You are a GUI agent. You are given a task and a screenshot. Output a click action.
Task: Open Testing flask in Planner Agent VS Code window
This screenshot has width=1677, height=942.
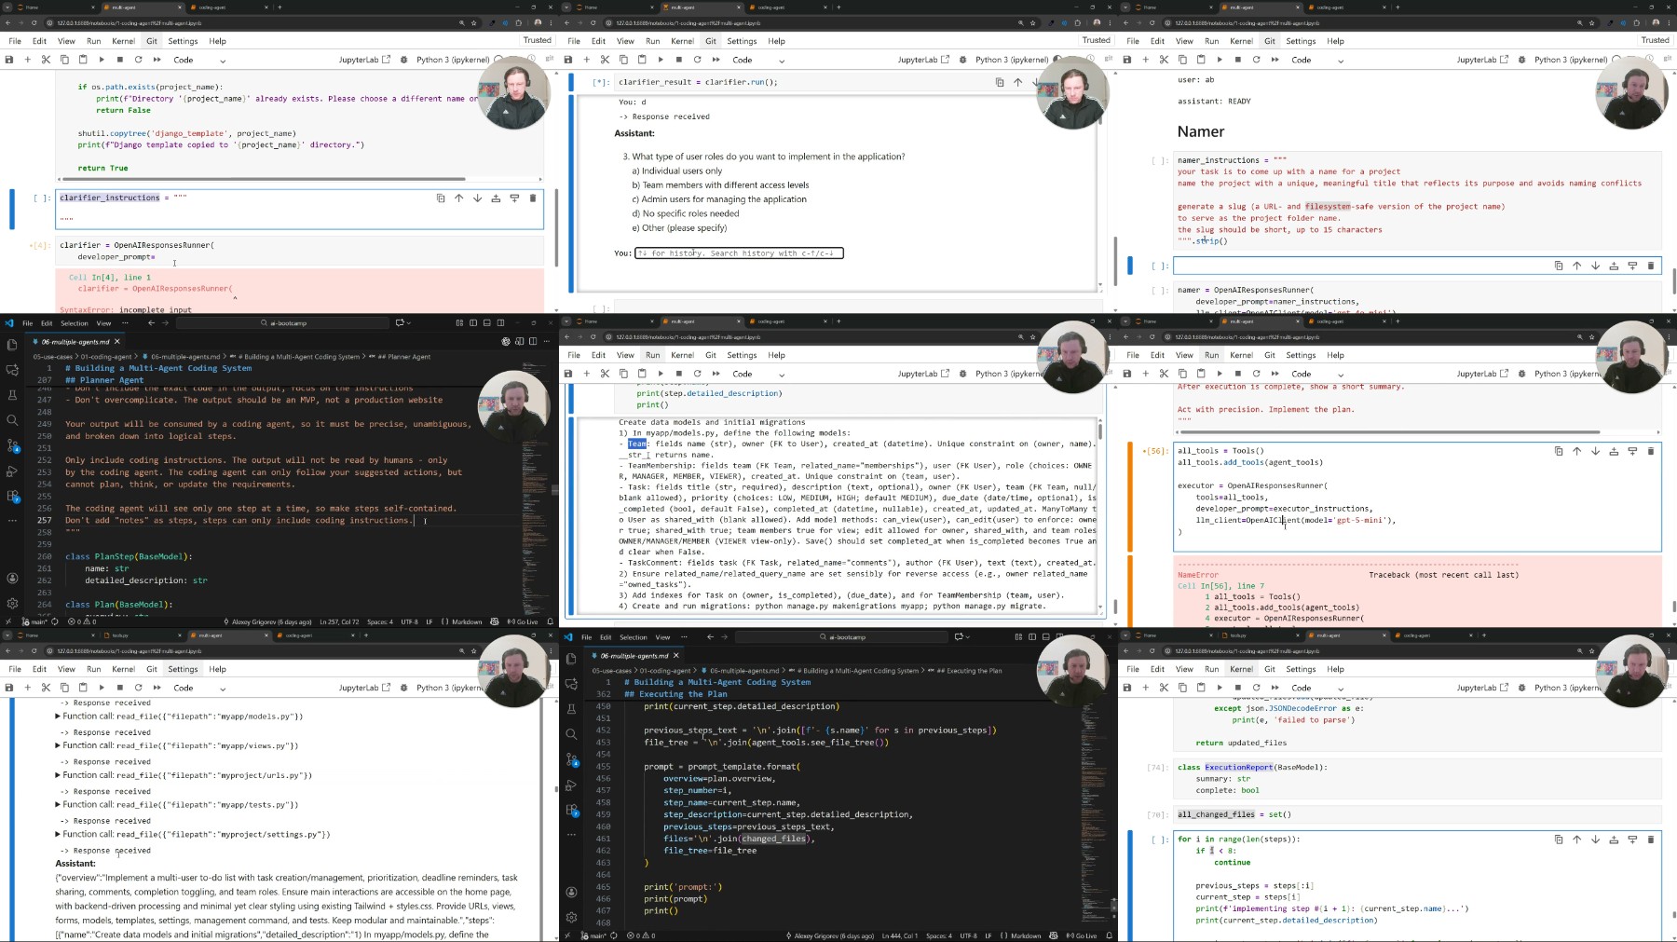[x=12, y=395]
